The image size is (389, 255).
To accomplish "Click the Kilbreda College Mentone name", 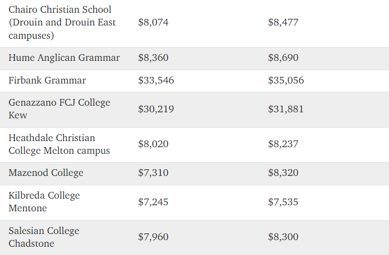I will click(x=44, y=202).
